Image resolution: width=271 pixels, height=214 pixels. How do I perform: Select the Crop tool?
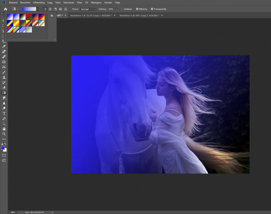pos(4,41)
